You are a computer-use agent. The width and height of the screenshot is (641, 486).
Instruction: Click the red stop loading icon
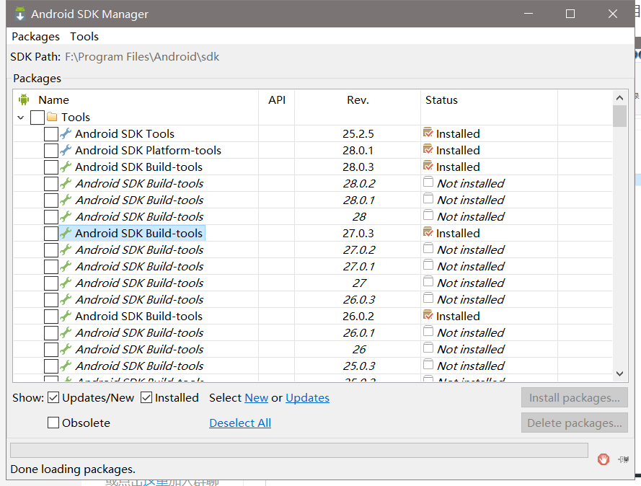[604, 459]
